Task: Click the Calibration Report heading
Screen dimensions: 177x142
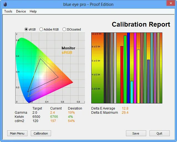Action: [141, 24]
